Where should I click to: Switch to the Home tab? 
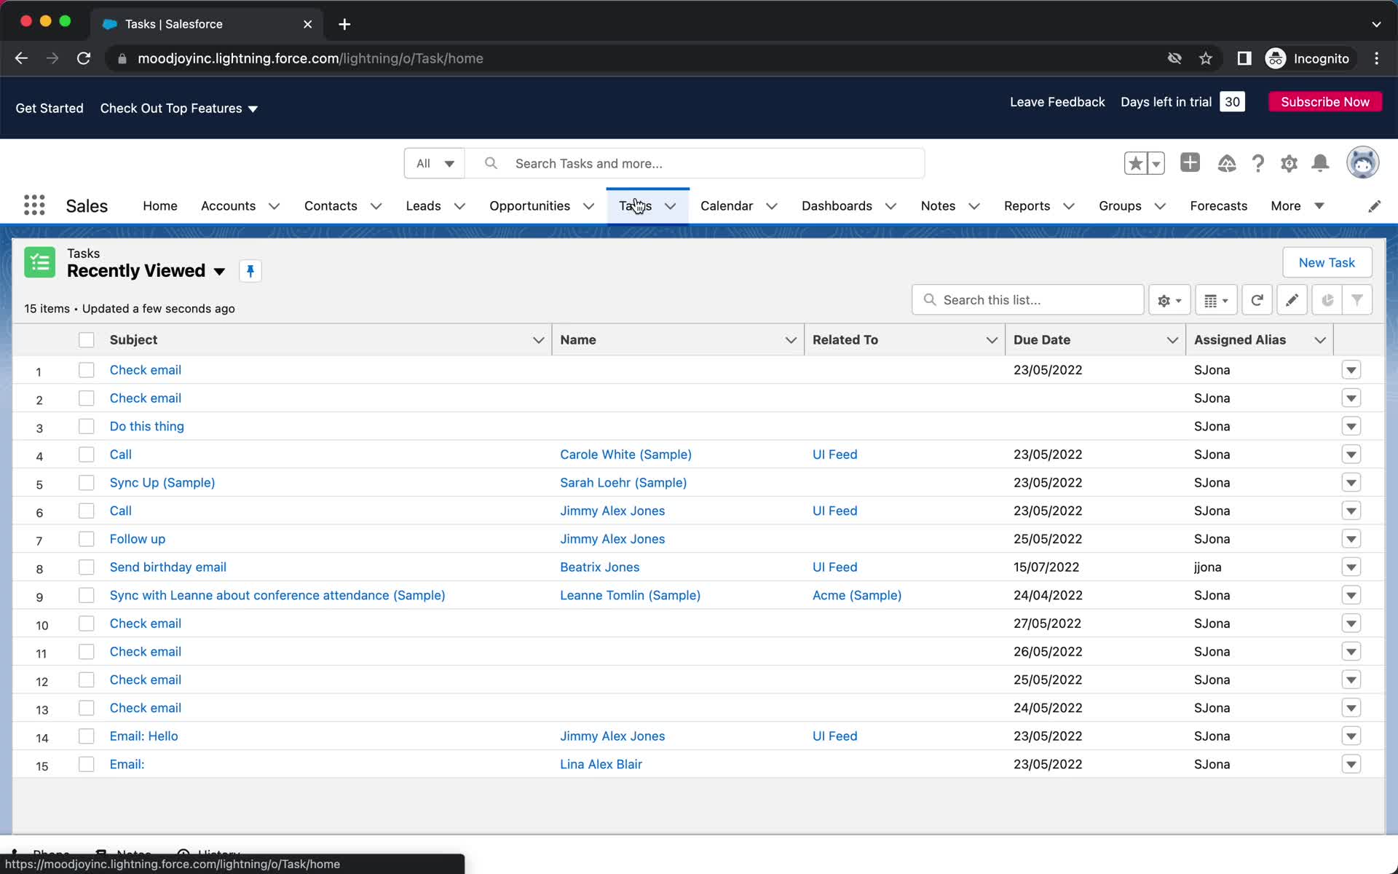(160, 206)
